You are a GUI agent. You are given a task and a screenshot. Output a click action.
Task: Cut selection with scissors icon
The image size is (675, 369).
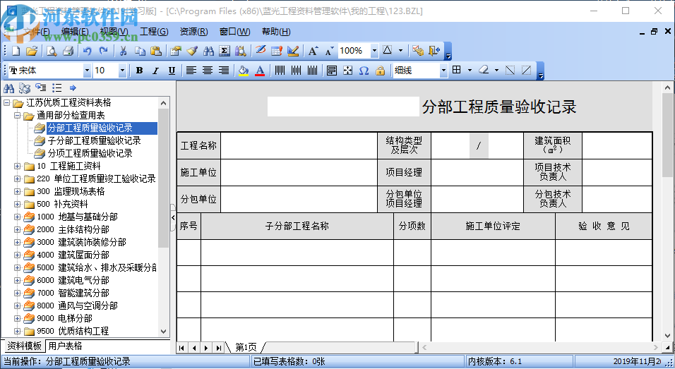(123, 52)
